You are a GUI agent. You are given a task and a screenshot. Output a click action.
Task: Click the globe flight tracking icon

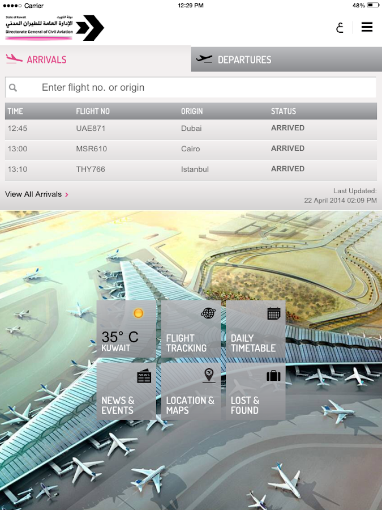point(208,313)
